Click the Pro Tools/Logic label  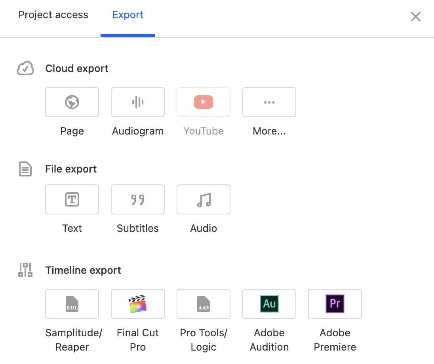[x=204, y=340]
